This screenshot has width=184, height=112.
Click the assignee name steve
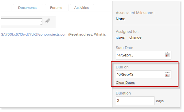point(120,38)
